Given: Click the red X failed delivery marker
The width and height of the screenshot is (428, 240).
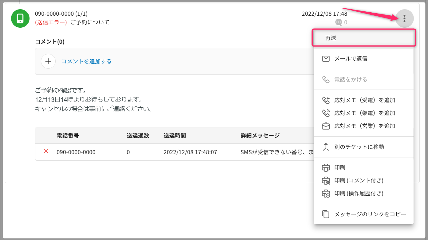Looking at the screenshot, I should [46, 151].
